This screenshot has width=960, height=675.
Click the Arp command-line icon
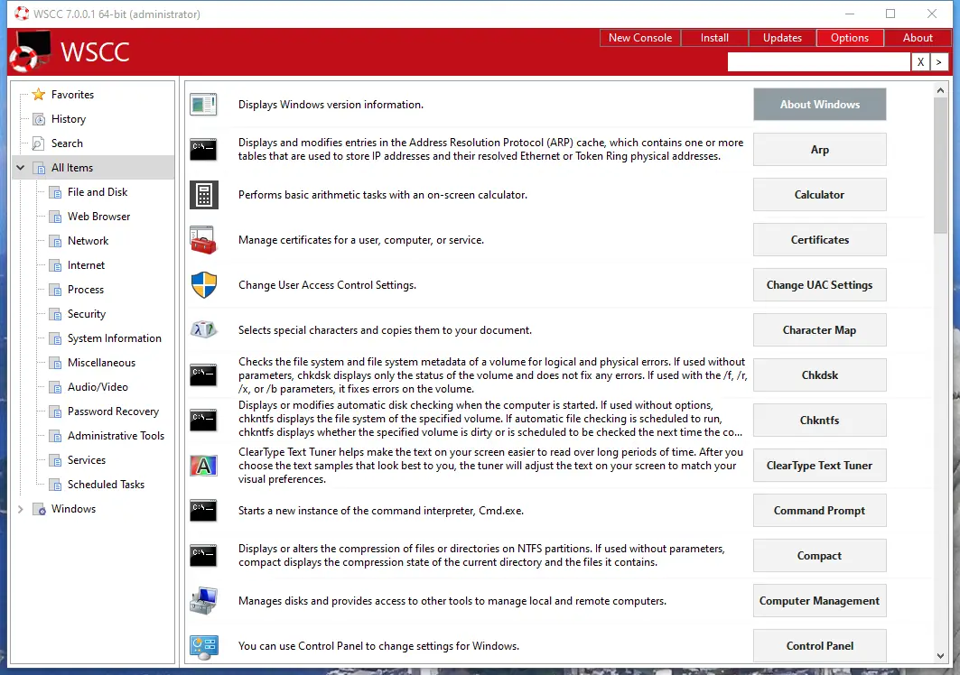tap(203, 149)
